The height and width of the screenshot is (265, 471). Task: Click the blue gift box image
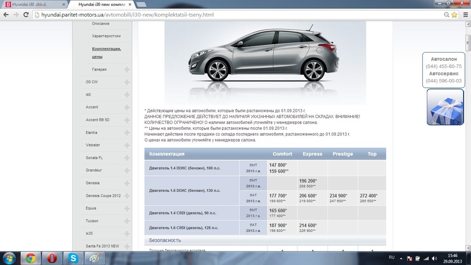coord(445,107)
